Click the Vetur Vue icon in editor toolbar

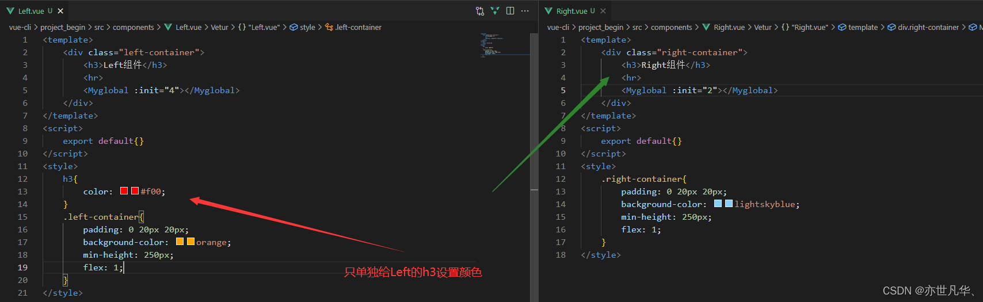click(x=495, y=11)
